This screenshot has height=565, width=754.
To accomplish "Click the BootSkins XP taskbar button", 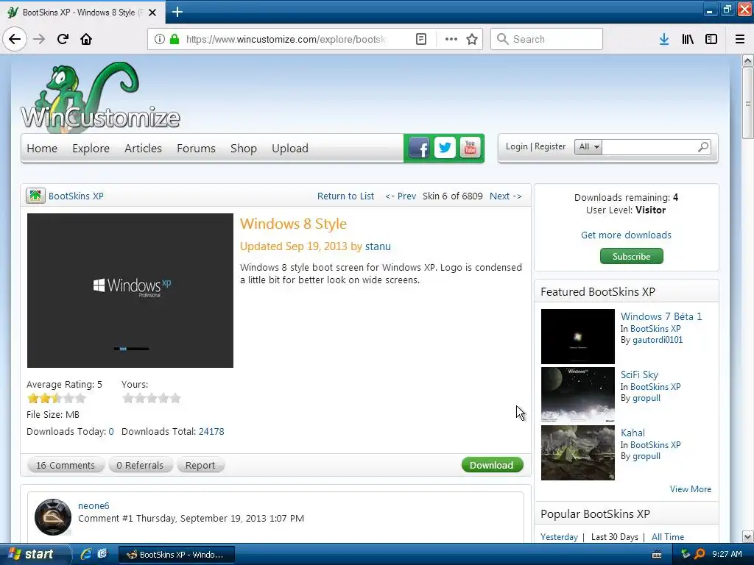I will click(177, 555).
